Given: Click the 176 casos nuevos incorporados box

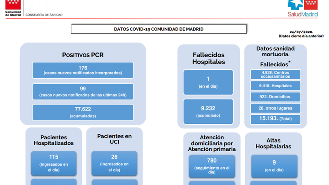Looking at the screenshot, I should (x=83, y=70).
